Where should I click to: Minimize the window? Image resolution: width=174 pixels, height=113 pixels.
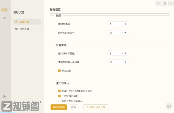158,3
